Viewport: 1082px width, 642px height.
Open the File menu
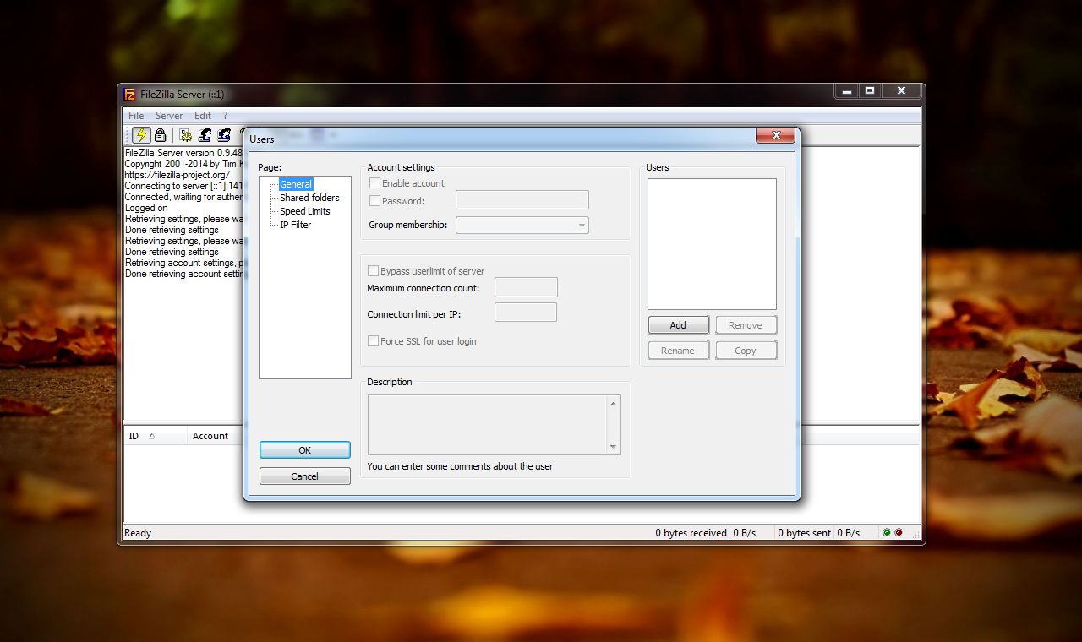(x=136, y=116)
